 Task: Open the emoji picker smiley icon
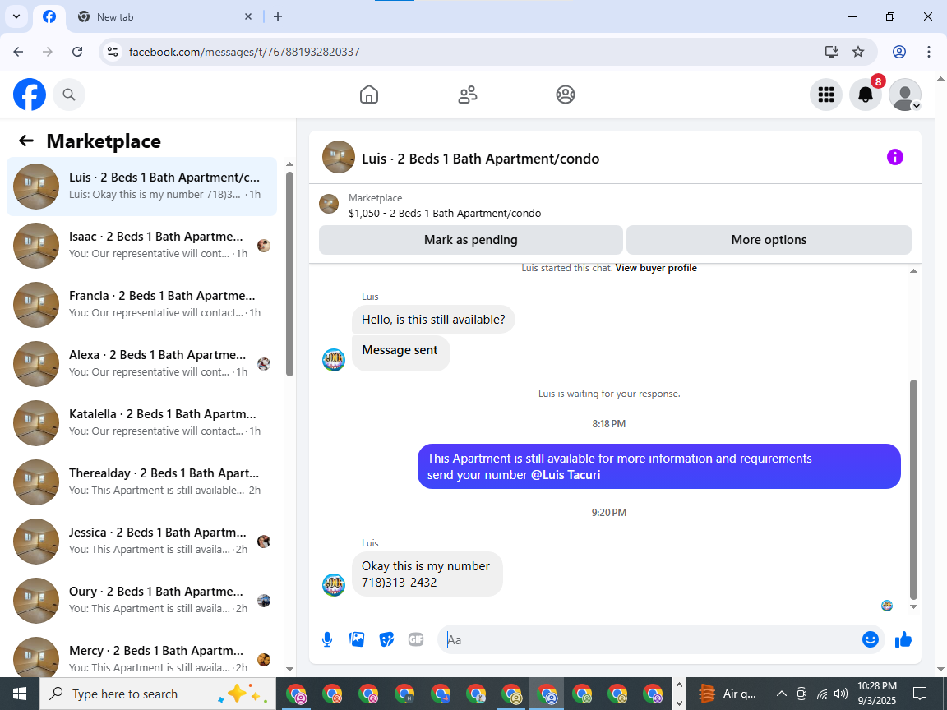pyautogui.click(x=870, y=639)
